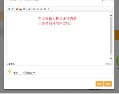Click the editor scrollbar down arrow

111,58
